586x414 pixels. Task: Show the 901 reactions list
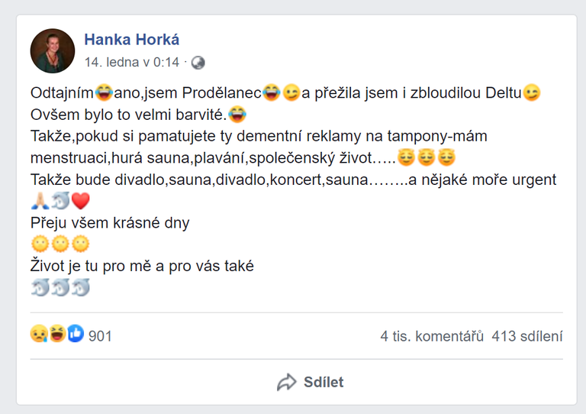100,335
